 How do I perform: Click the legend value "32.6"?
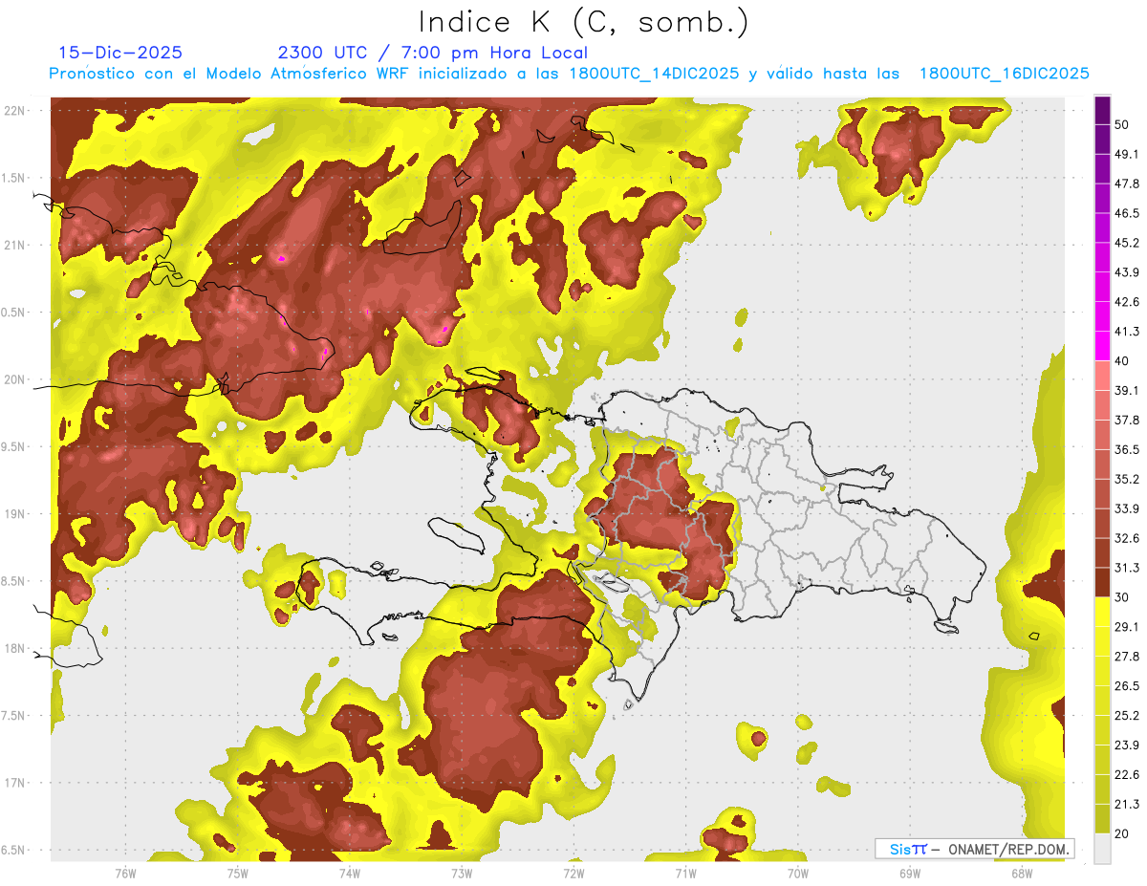coord(1128,538)
